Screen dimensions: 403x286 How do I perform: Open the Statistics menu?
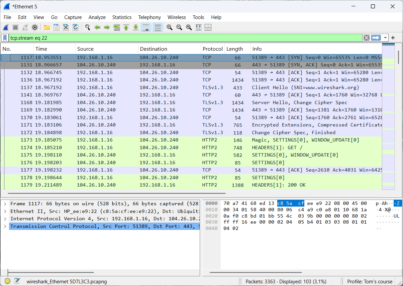(122, 17)
